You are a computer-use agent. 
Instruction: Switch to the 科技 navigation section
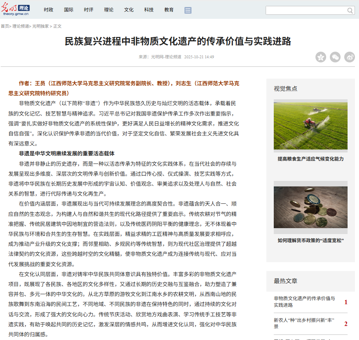tap(149, 10)
